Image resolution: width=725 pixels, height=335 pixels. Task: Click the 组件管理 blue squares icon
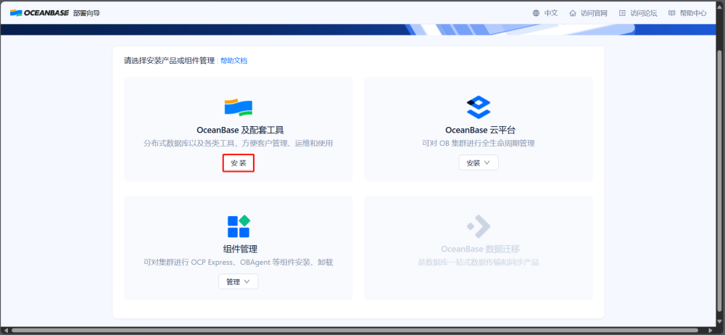(239, 226)
